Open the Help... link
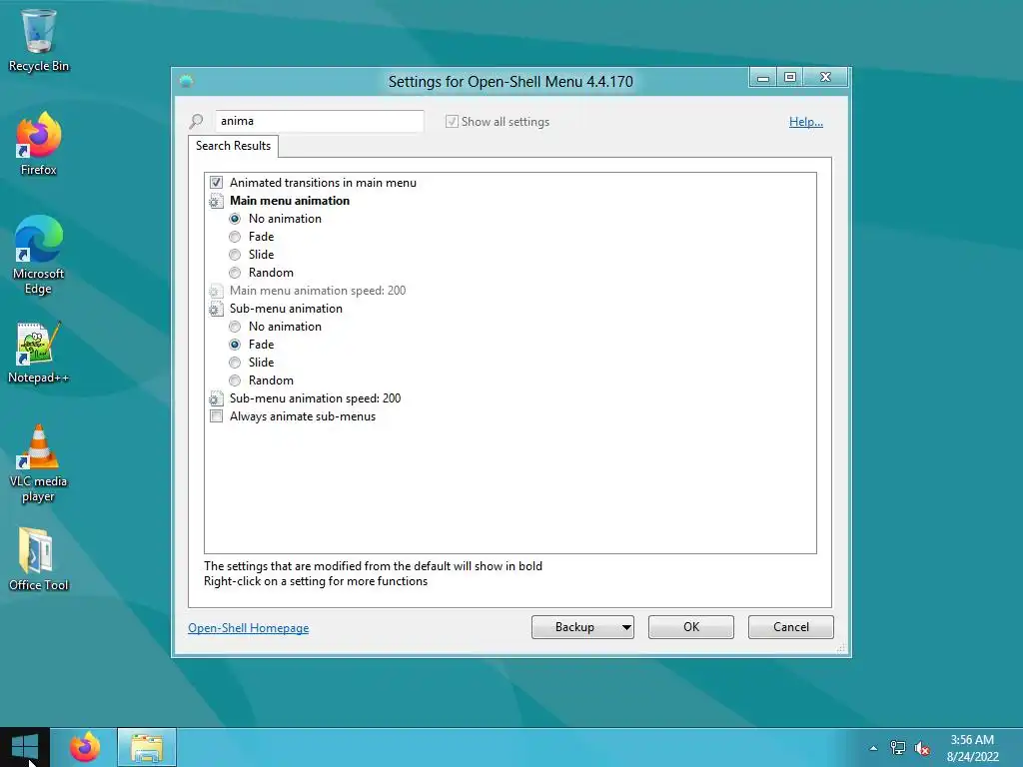 (806, 122)
